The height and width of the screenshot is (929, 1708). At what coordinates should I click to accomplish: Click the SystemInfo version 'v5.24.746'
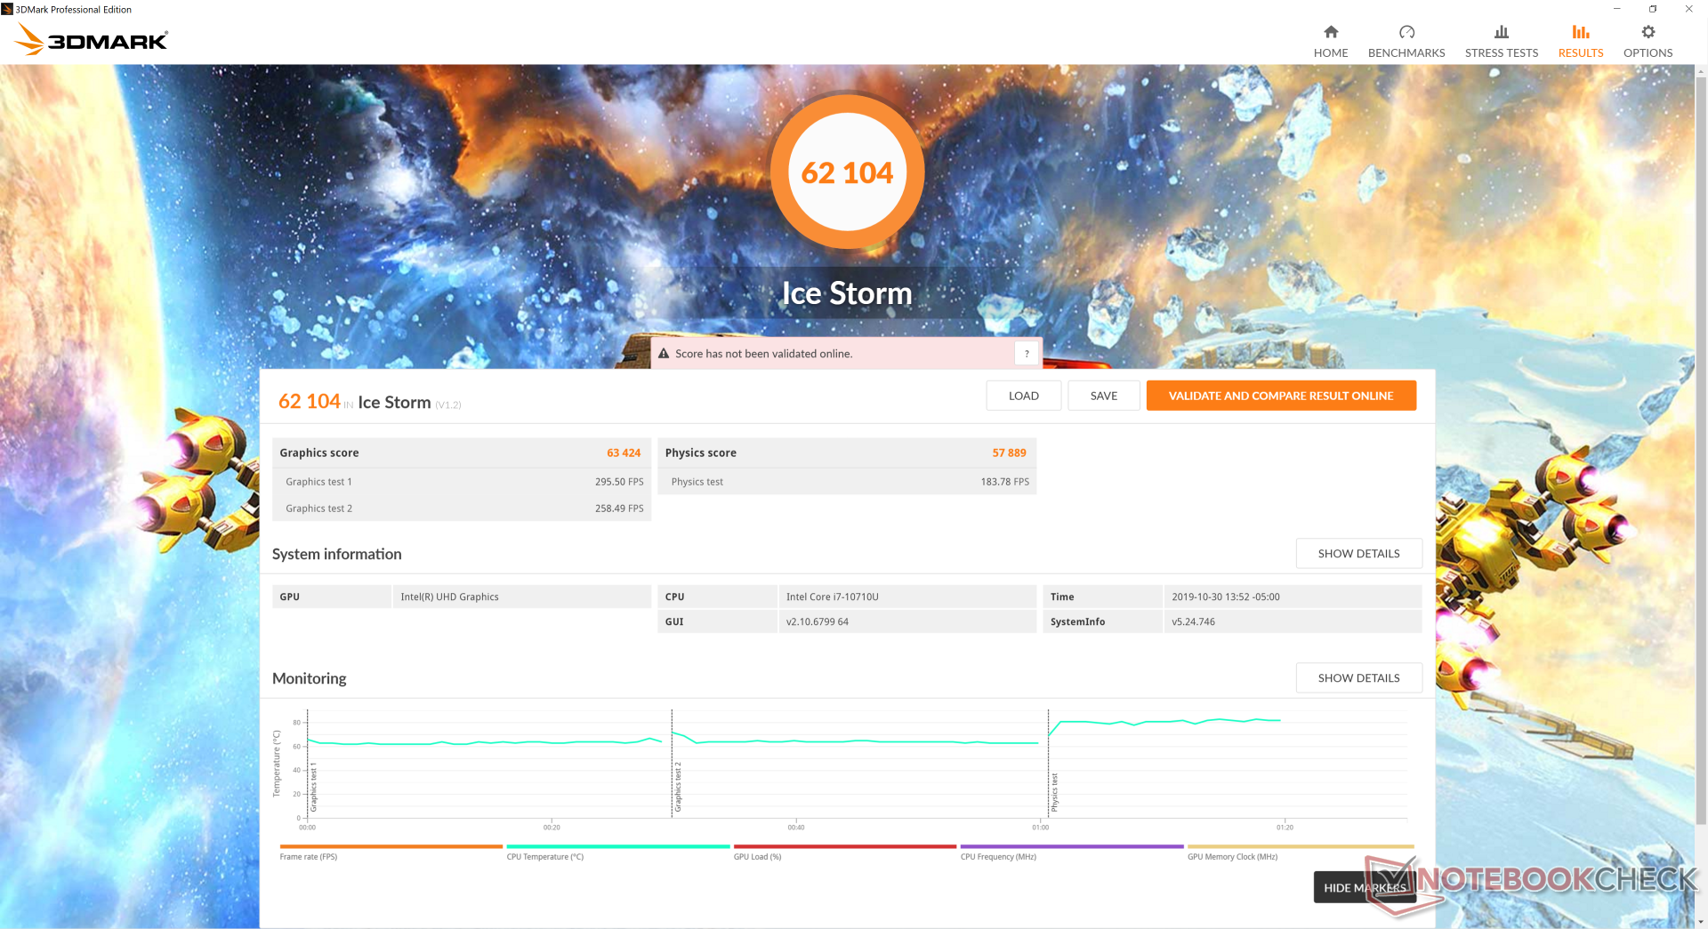tap(1193, 621)
